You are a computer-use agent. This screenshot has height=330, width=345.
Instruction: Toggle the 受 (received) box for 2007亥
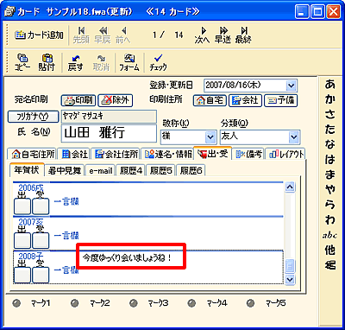[41, 240]
